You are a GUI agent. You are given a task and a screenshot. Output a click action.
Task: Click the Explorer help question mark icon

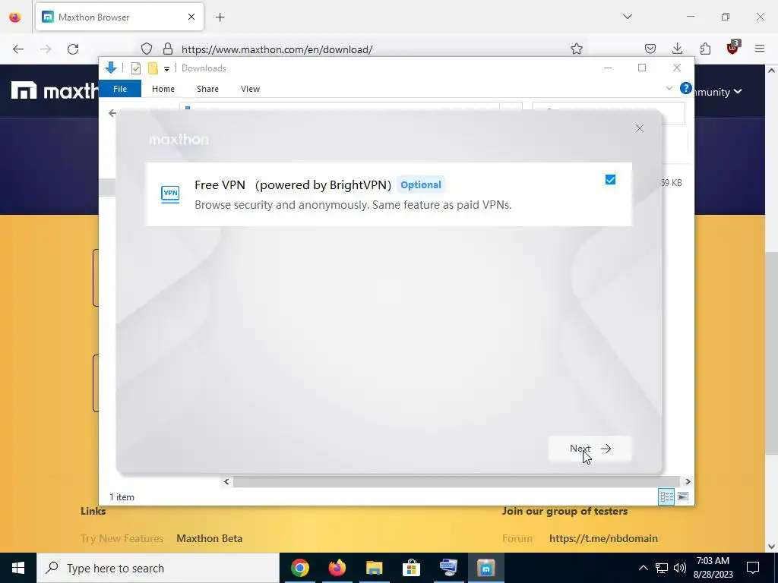pyautogui.click(x=686, y=88)
